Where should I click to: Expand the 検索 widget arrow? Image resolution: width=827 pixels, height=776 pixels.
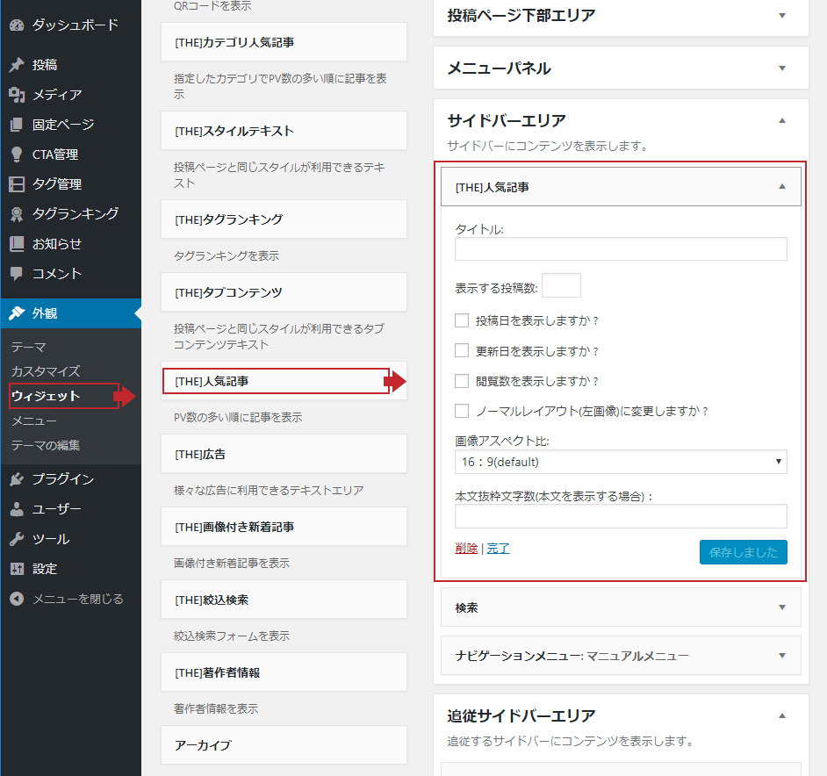[x=782, y=607]
